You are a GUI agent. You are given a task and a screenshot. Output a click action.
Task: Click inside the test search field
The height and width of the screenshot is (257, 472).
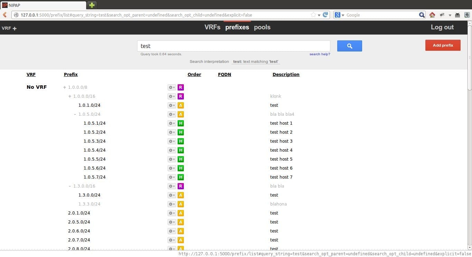click(x=234, y=46)
